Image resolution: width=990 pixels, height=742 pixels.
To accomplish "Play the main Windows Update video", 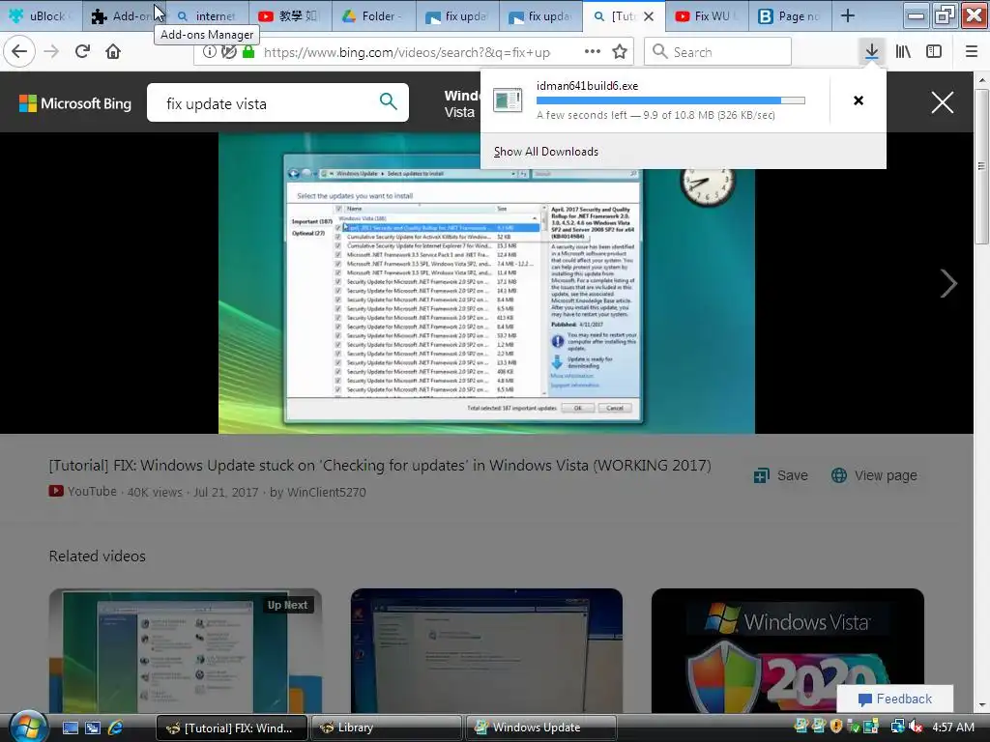I will pos(486,283).
